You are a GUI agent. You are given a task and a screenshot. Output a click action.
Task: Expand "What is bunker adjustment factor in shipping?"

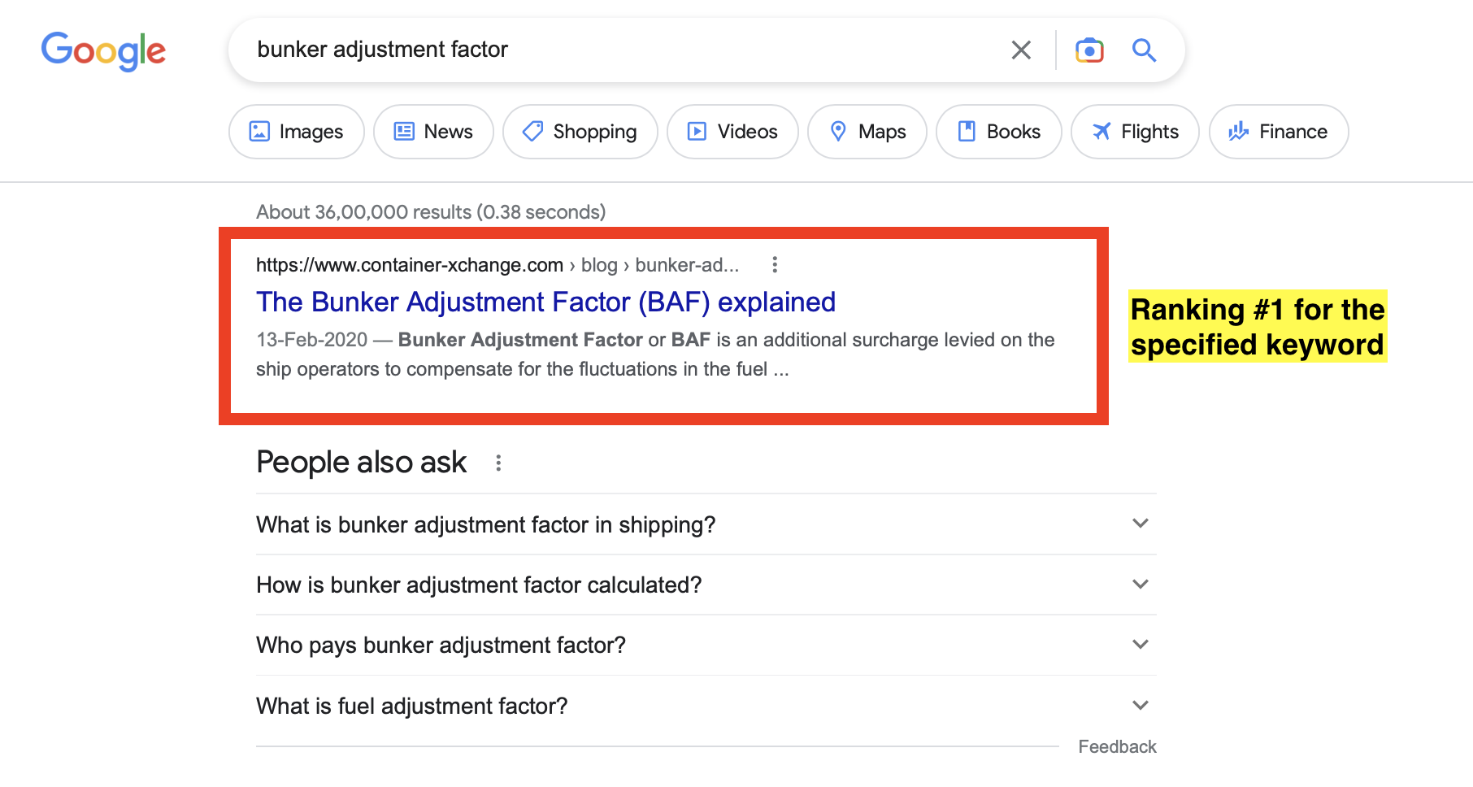click(706, 524)
